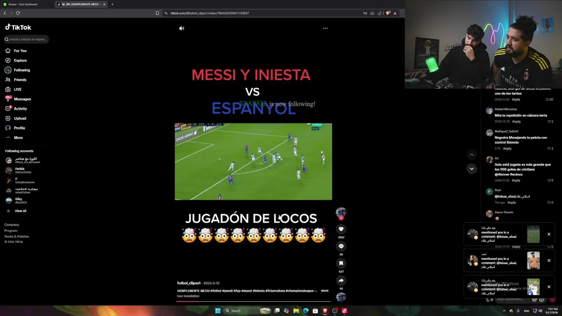Go to next video with down chevron
The height and width of the screenshot is (316, 562).
472,169
